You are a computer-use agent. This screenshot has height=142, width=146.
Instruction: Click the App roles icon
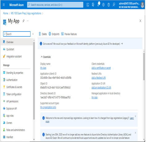coord(4,116)
